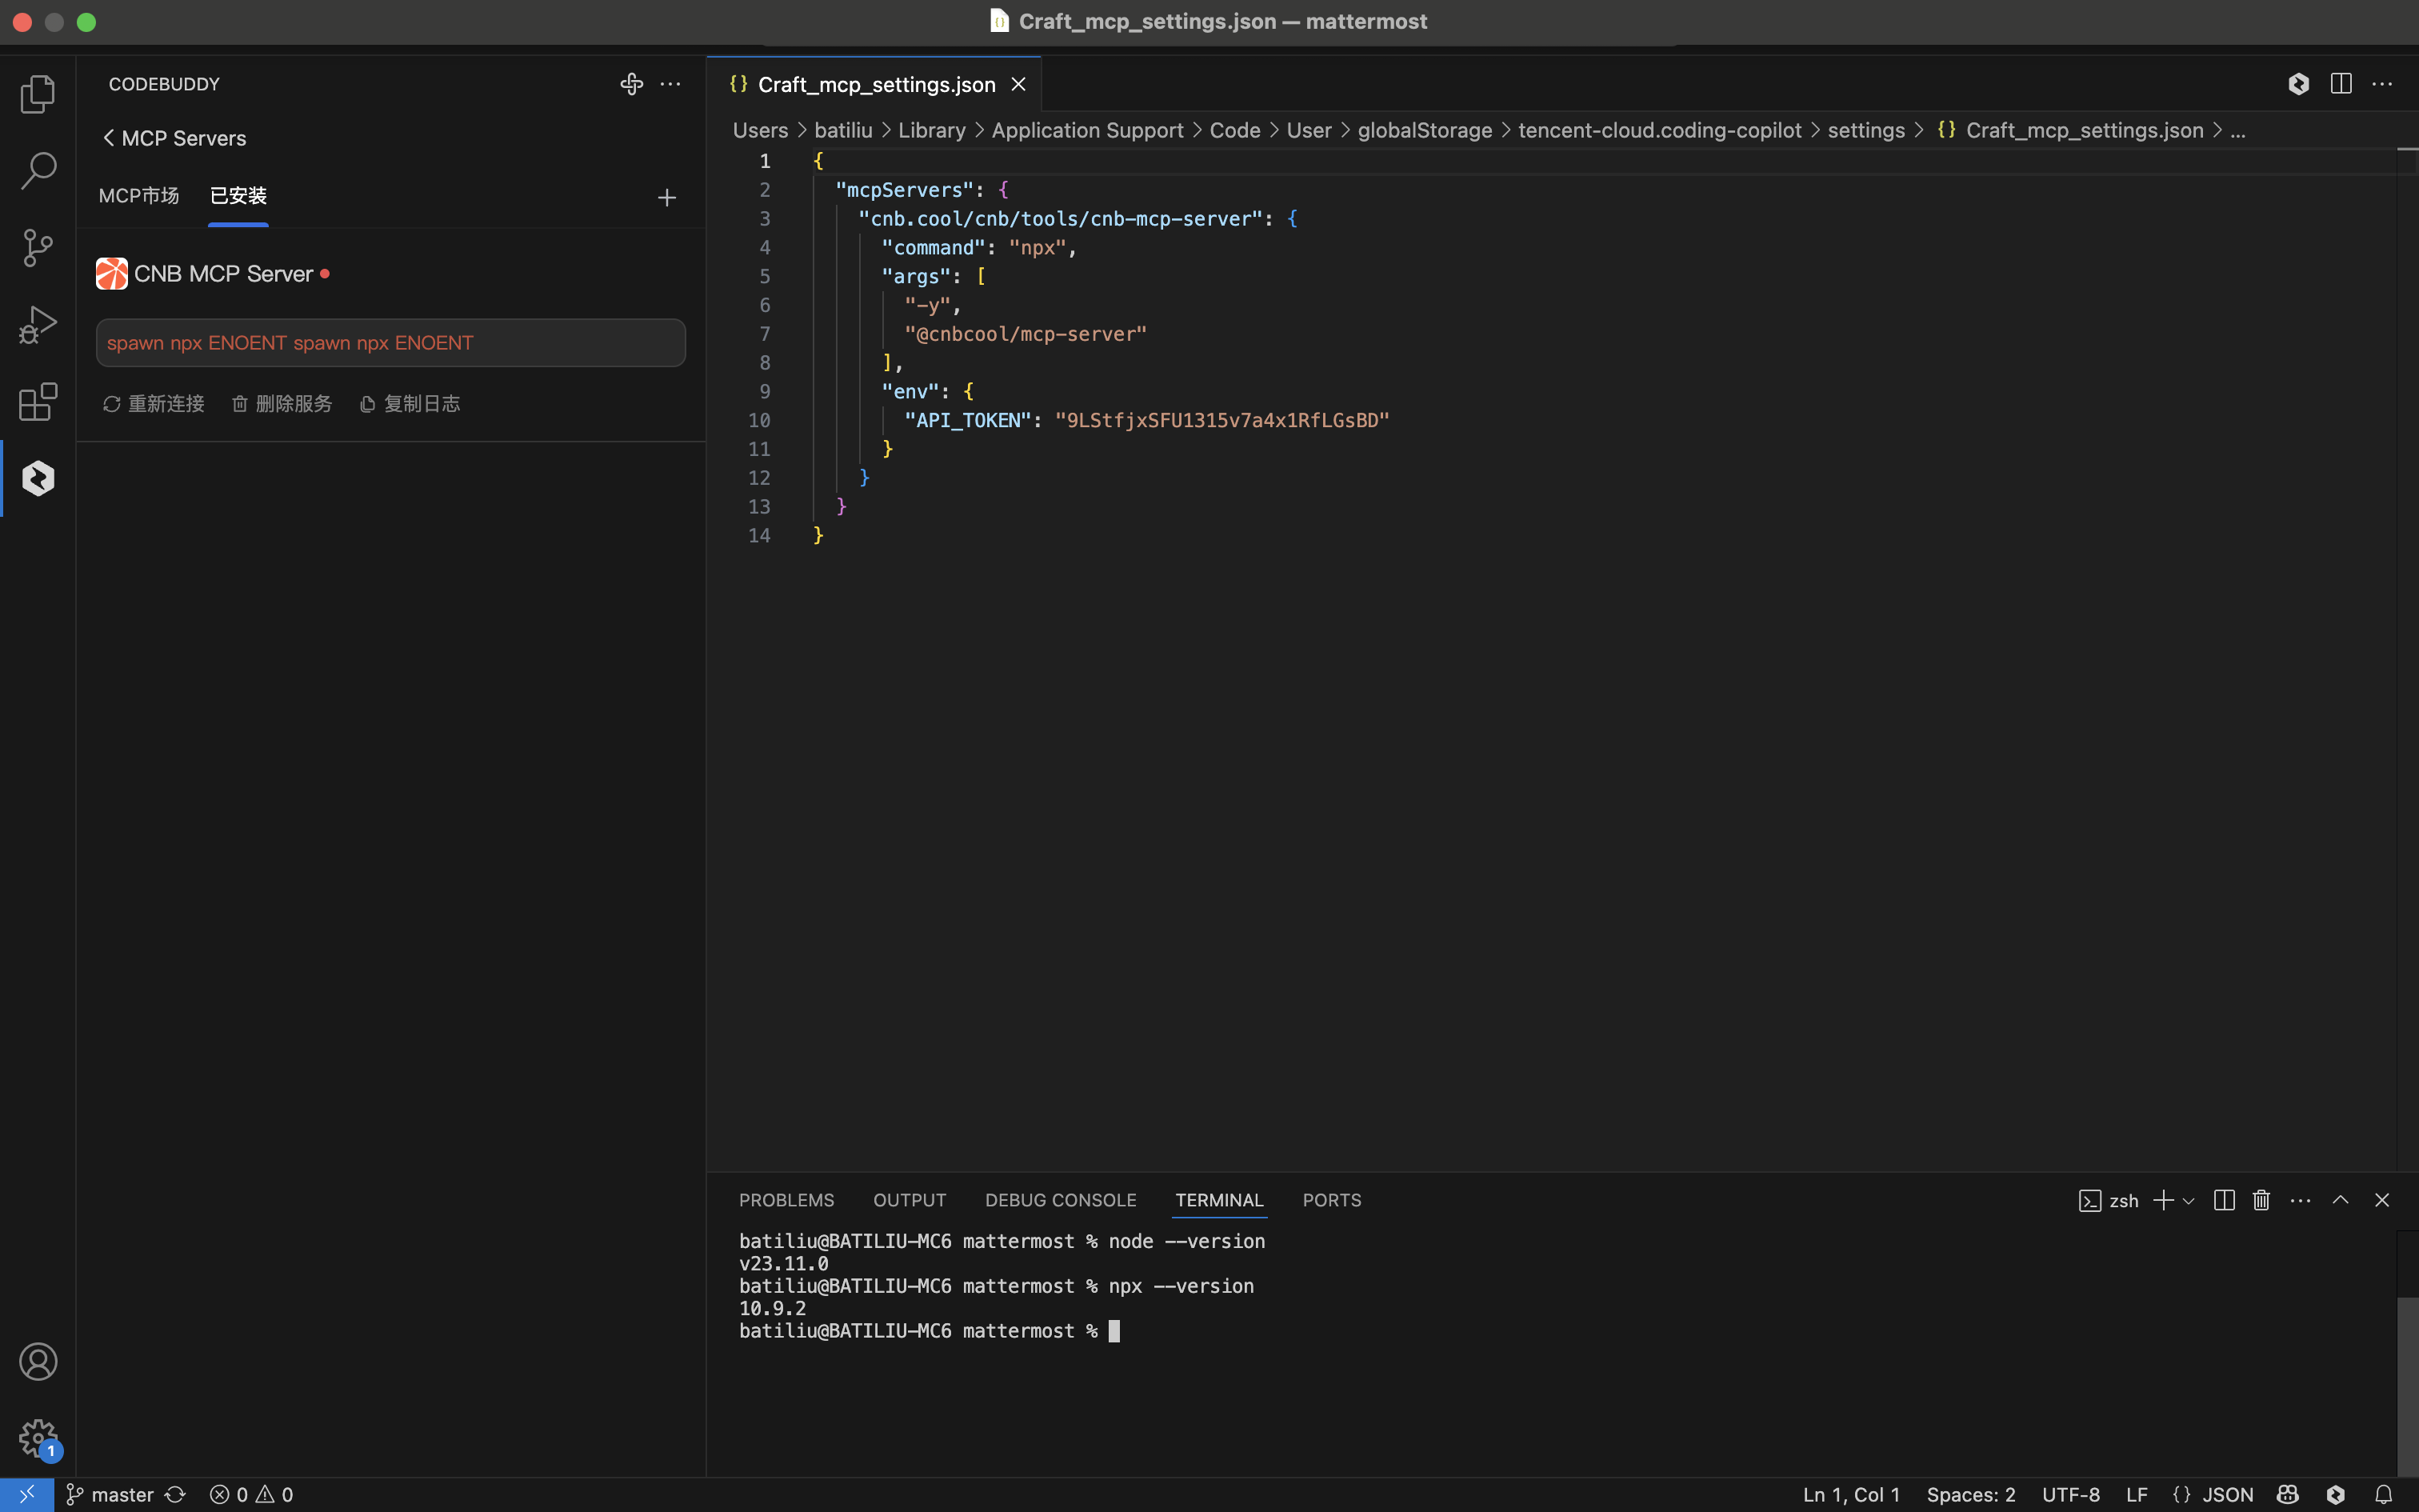Click 重新连接 to reconnect the server

pyautogui.click(x=154, y=404)
